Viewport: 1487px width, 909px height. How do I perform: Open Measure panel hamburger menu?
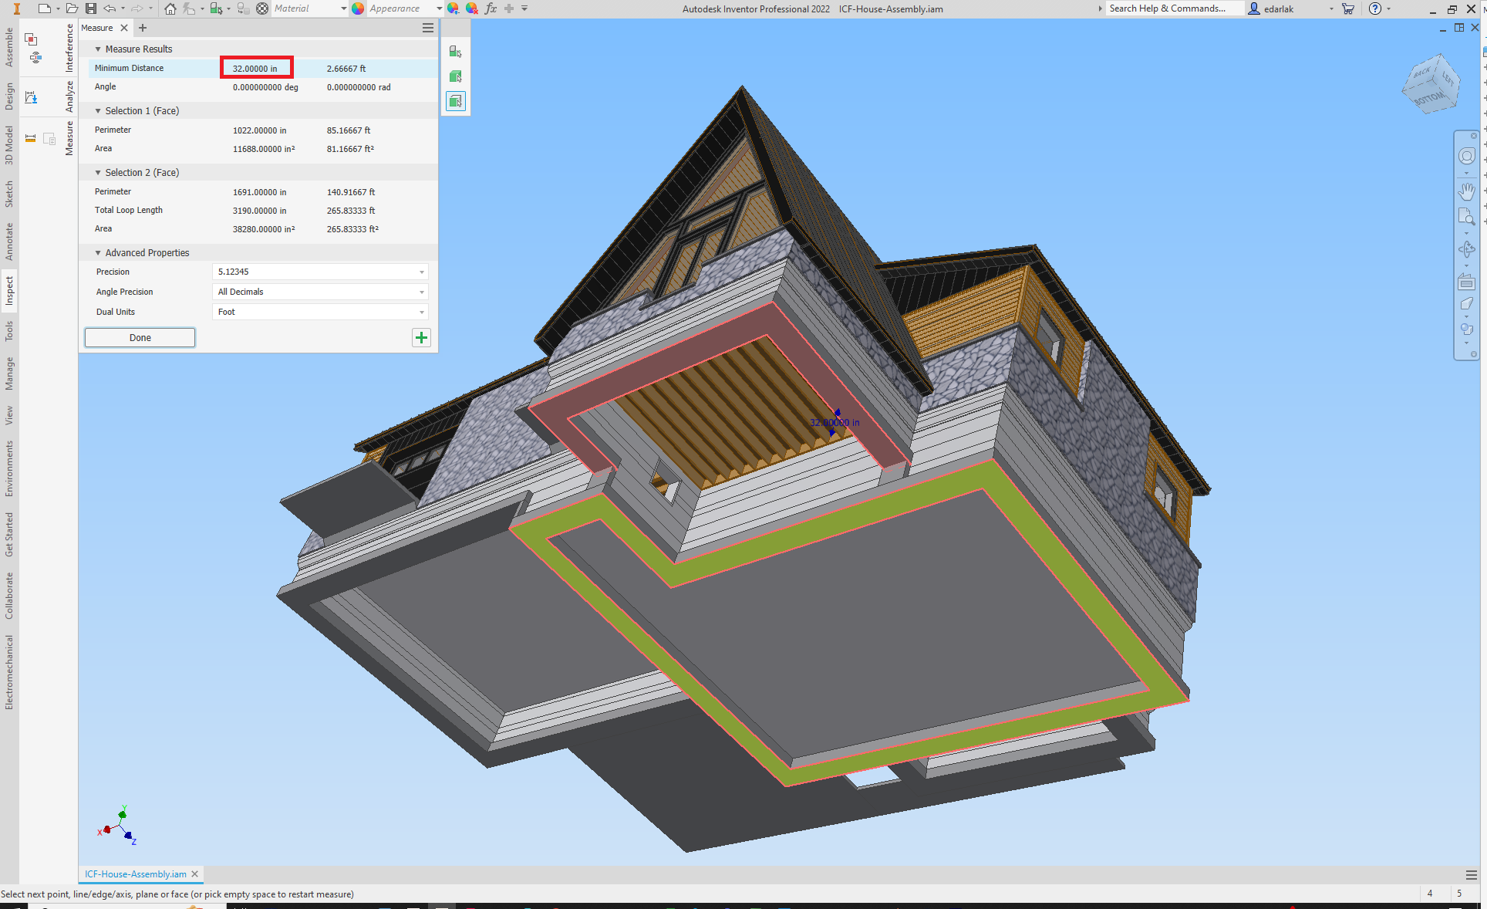(x=428, y=28)
